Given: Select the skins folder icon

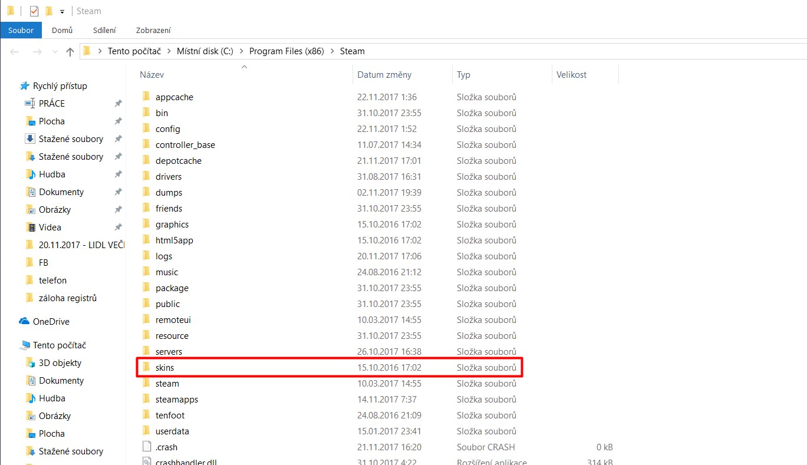Looking at the screenshot, I should pos(147,368).
